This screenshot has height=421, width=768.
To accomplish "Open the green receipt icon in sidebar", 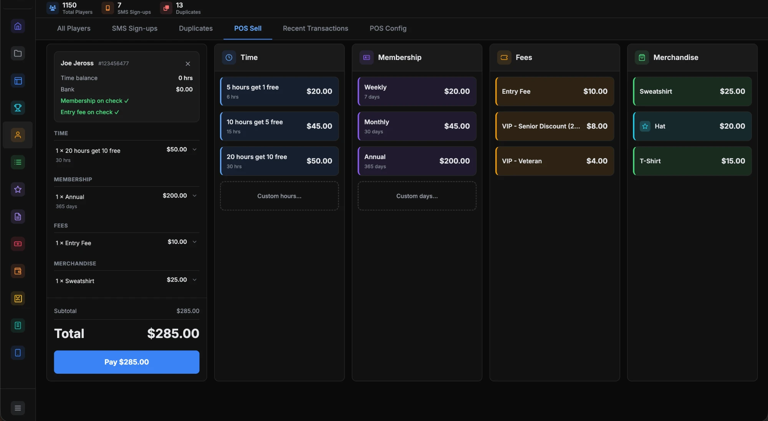I will coord(18,326).
